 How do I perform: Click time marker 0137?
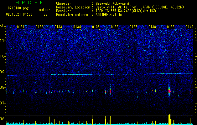(x=133, y=27)
